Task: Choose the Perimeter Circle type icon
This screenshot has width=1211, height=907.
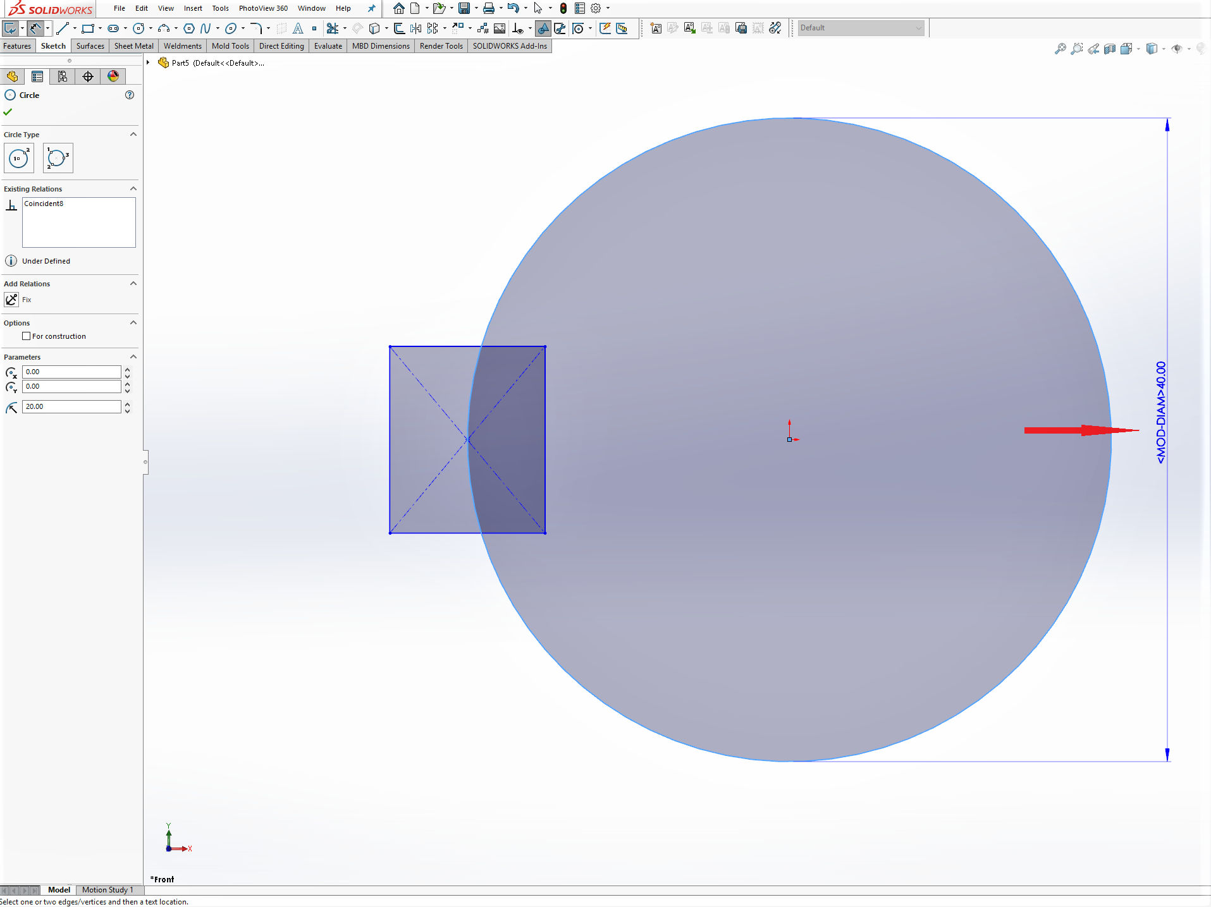Action: pyautogui.click(x=58, y=158)
